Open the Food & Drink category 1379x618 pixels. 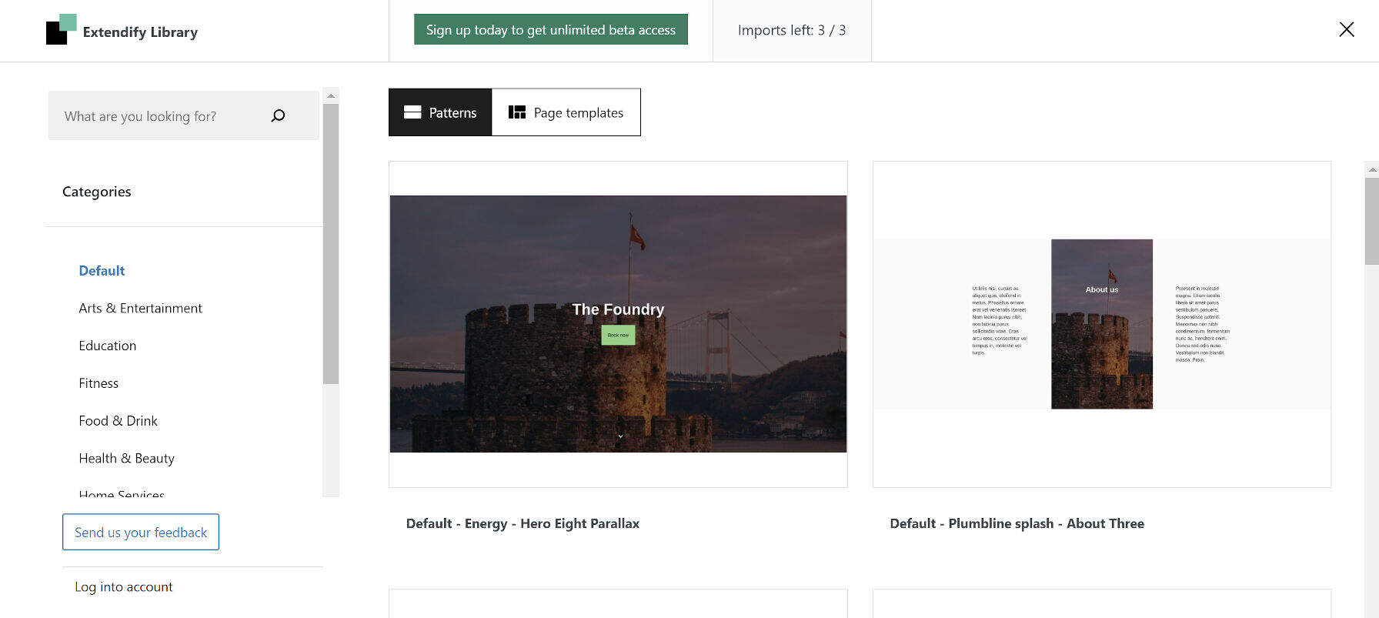click(118, 421)
